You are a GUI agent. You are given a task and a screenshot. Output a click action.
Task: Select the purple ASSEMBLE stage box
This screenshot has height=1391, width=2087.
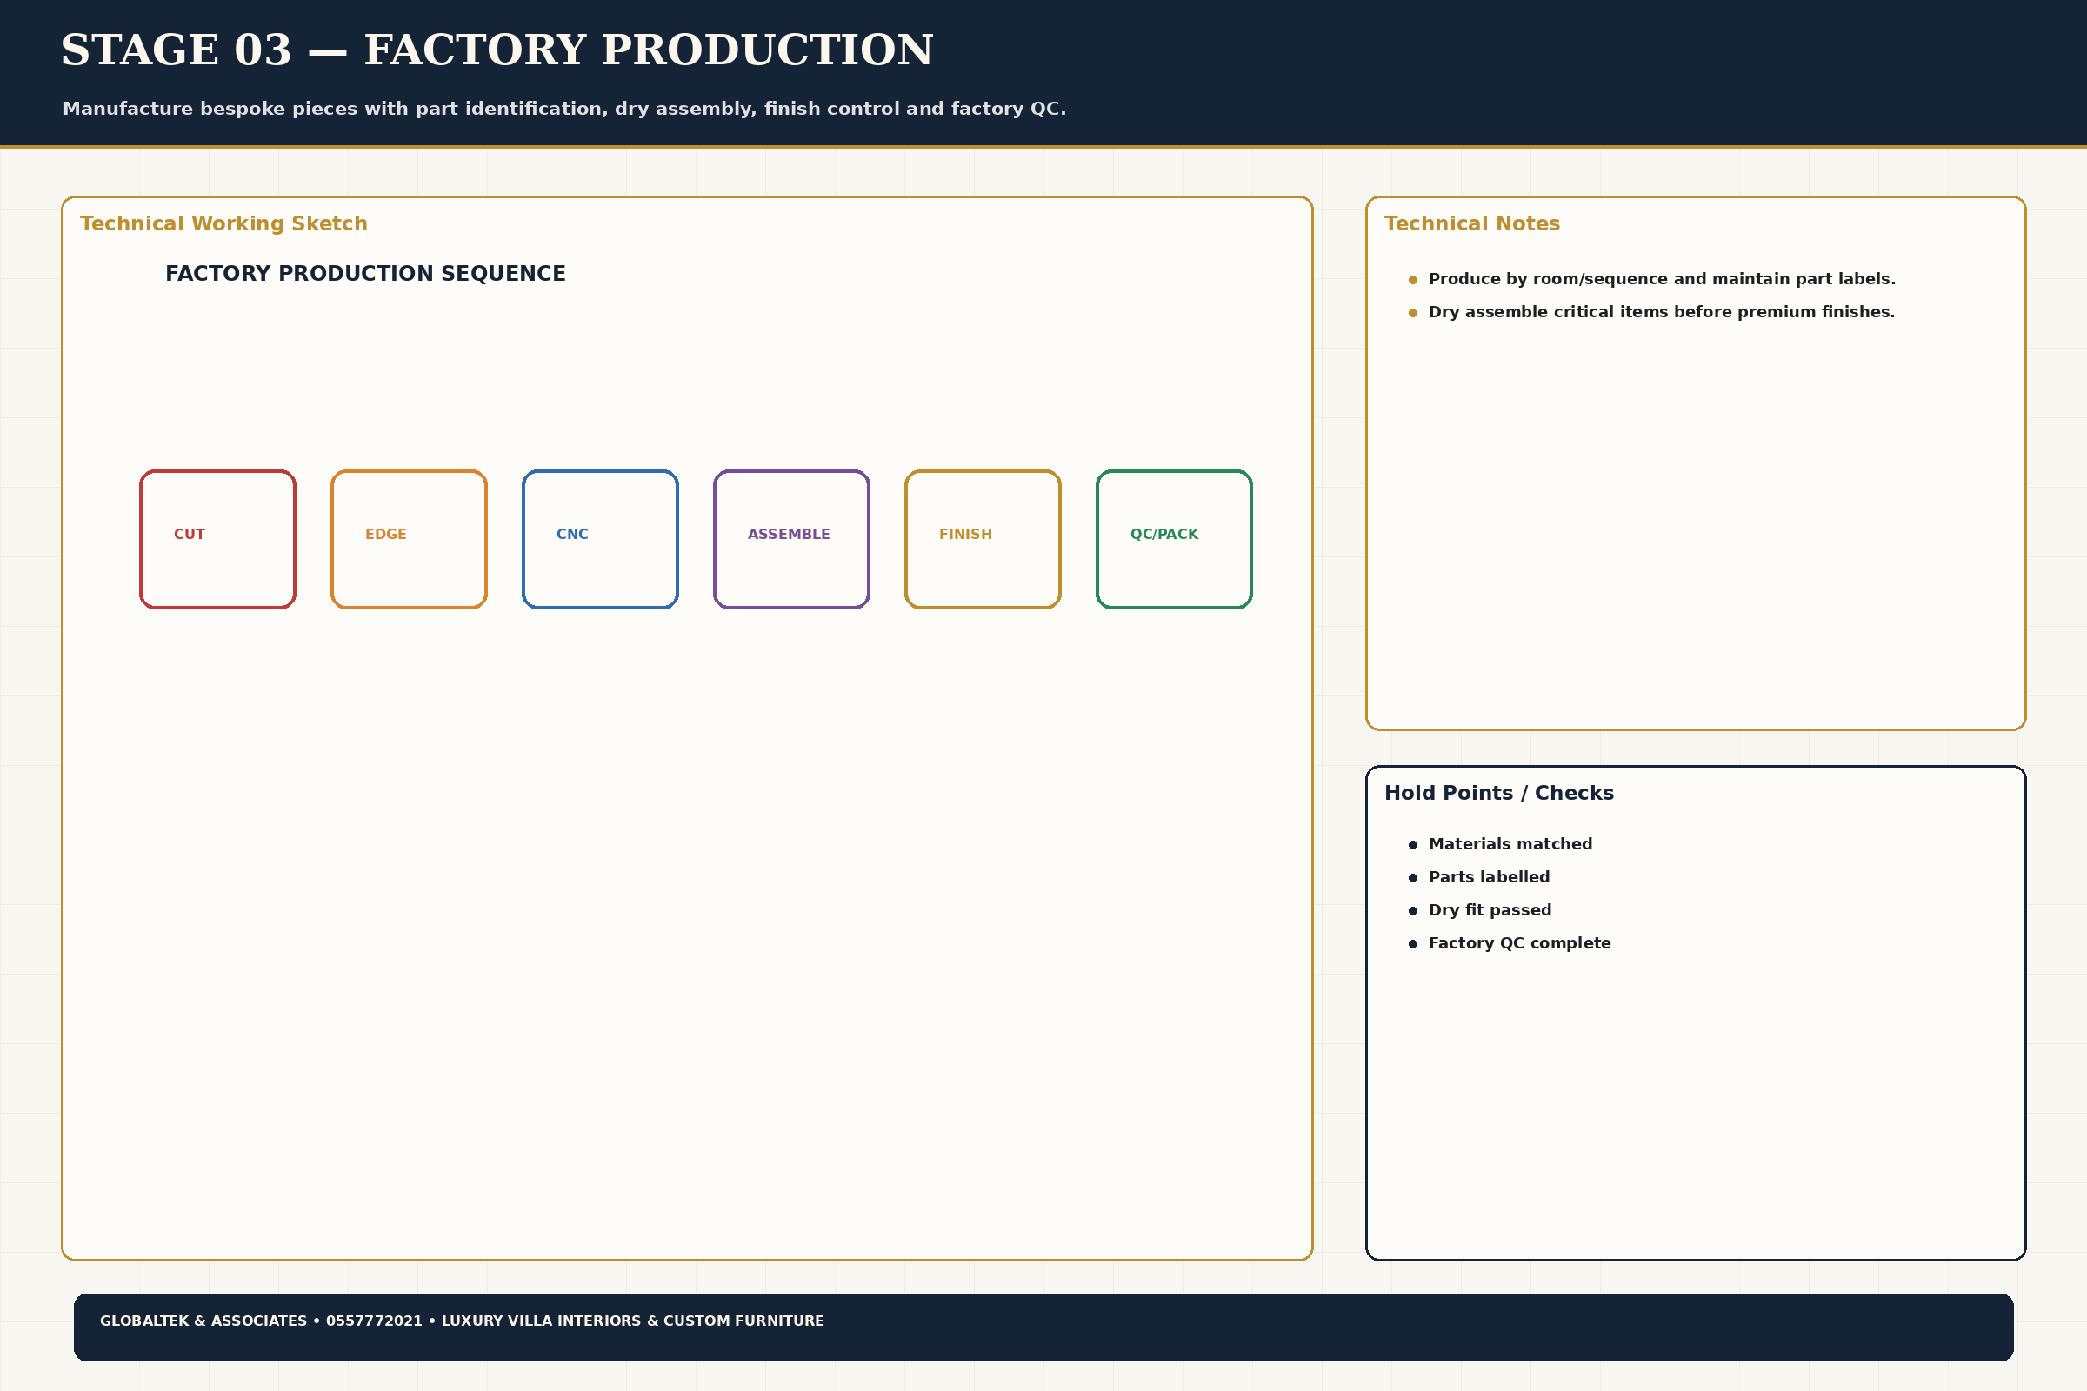[x=791, y=539]
